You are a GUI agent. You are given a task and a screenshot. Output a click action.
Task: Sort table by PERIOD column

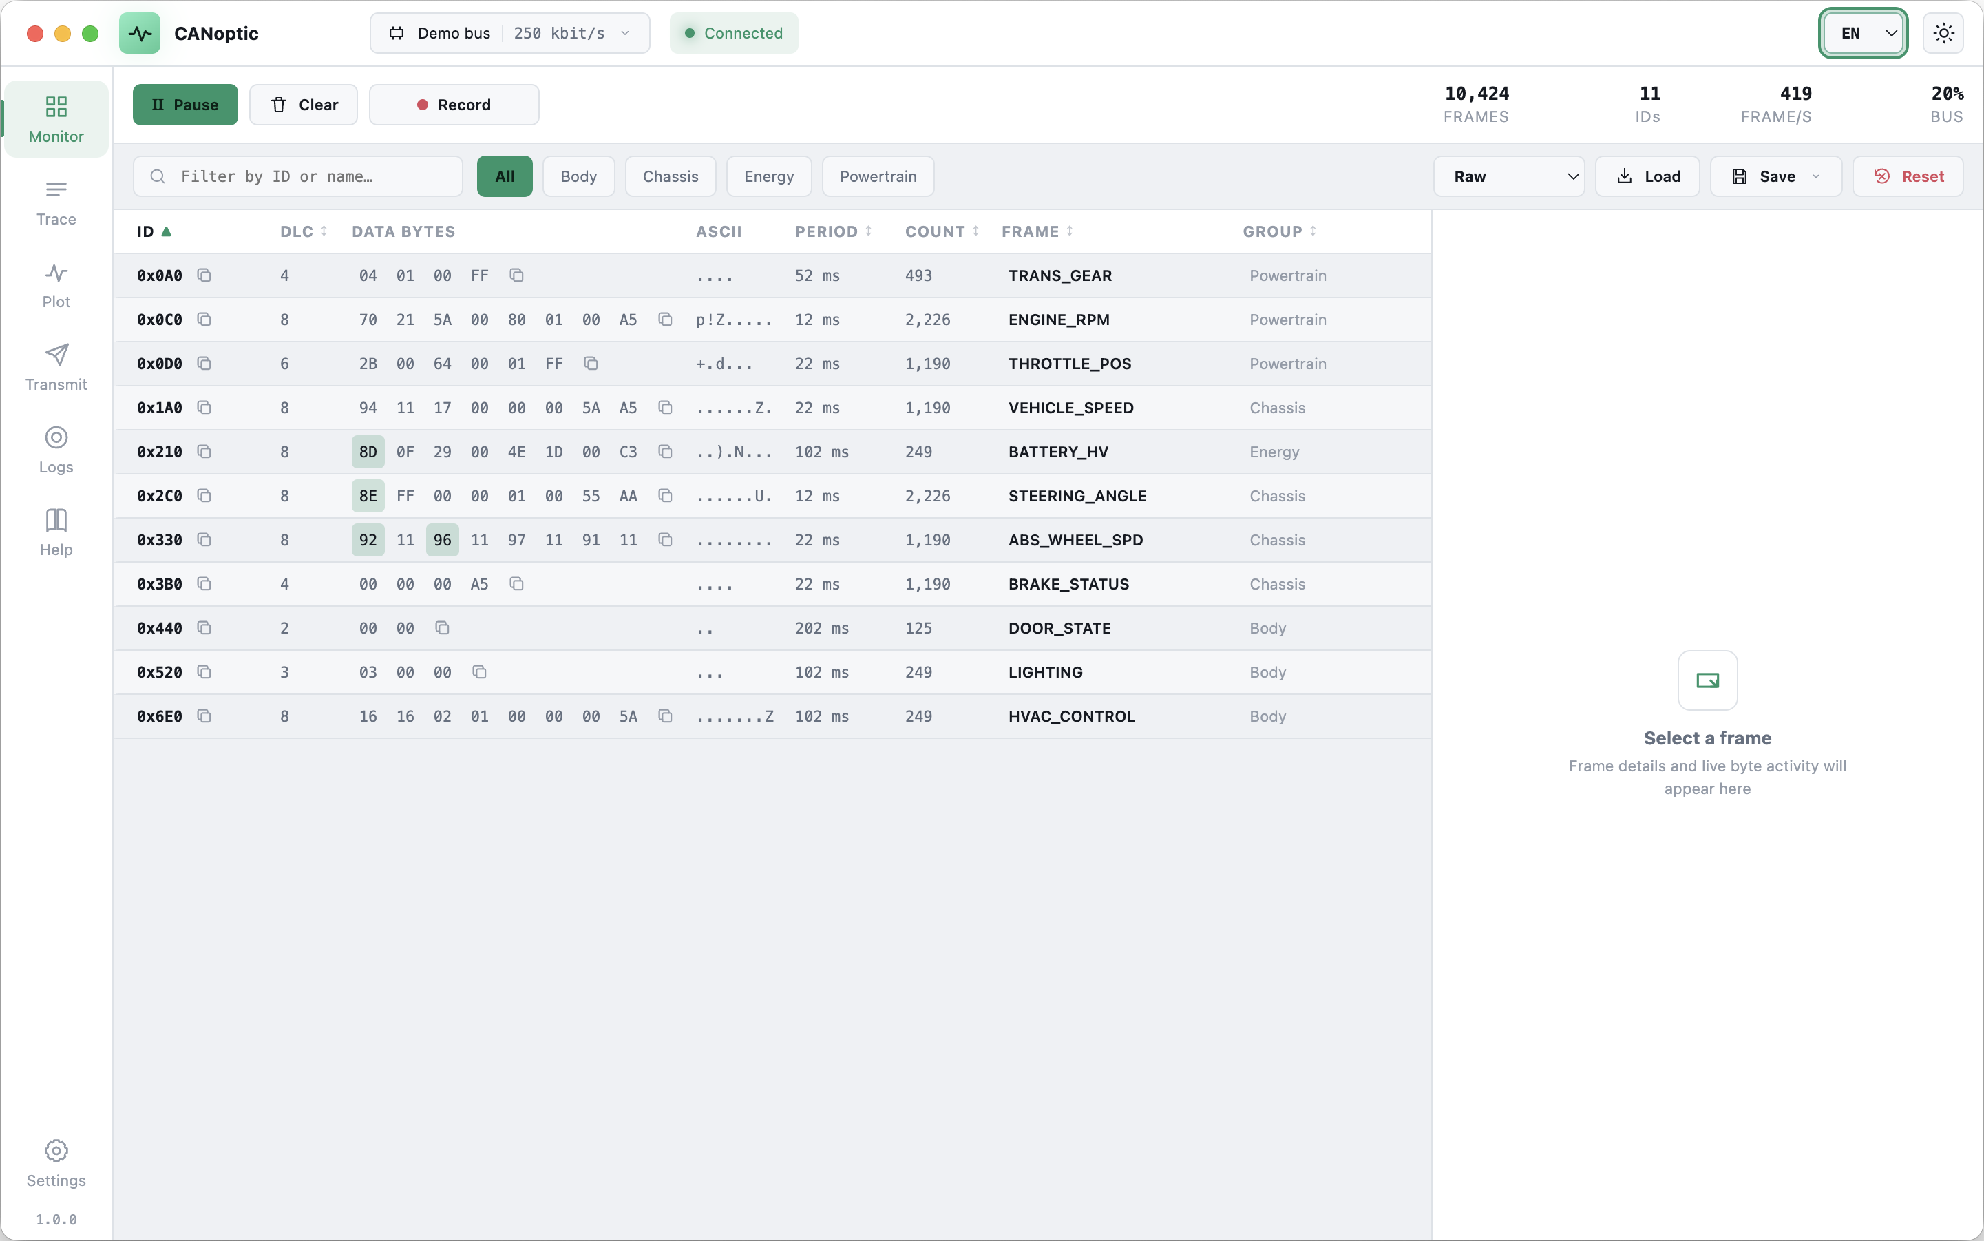click(x=834, y=231)
